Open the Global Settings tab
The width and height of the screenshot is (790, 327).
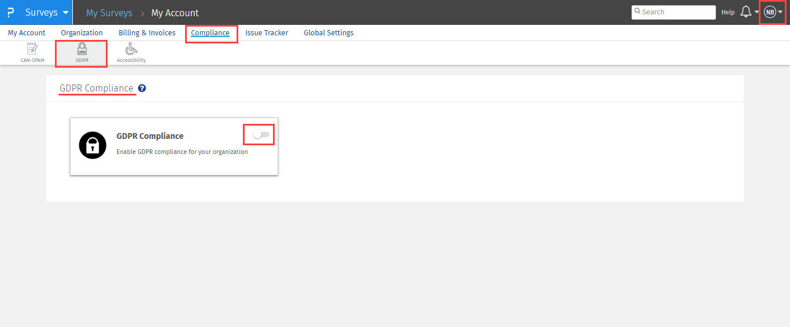(x=328, y=33)
